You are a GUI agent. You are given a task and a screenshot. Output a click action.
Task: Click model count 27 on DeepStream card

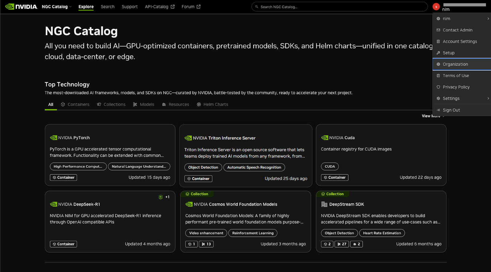pyautogui.click(x=342, y=244)
